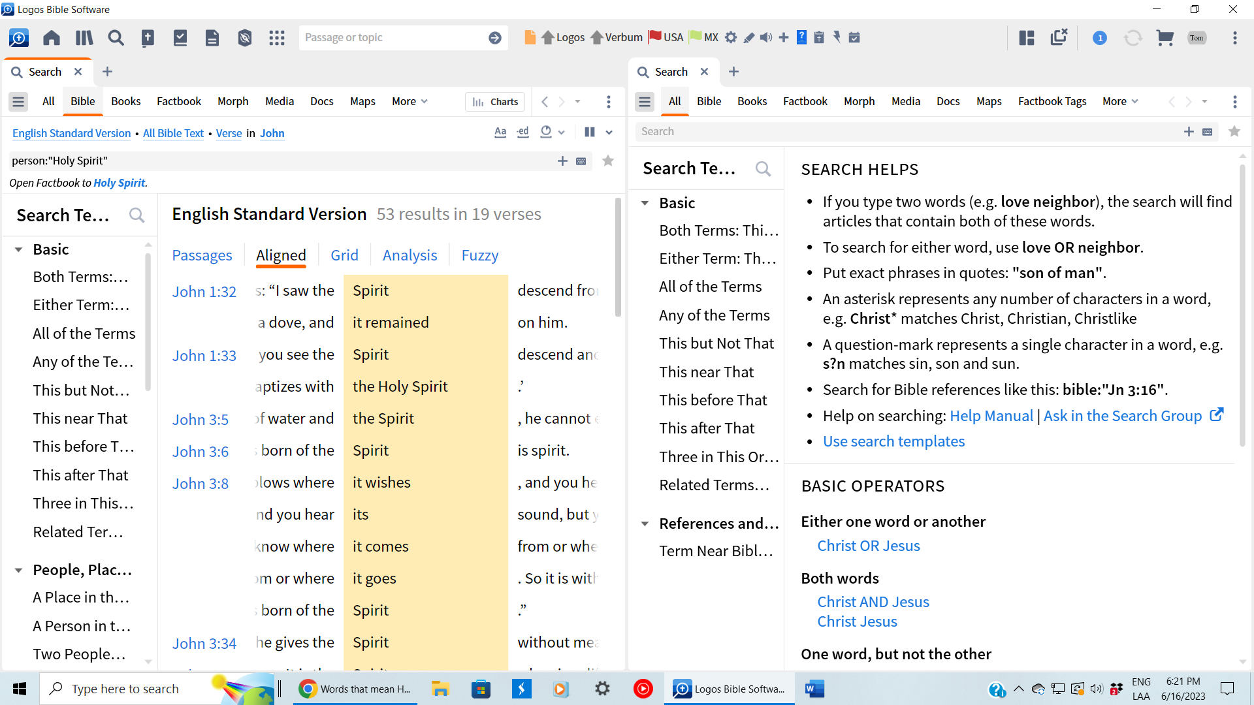Click the left results vertical scrollbar
This screenshot has height=705, width=1254.
point(618,258)
